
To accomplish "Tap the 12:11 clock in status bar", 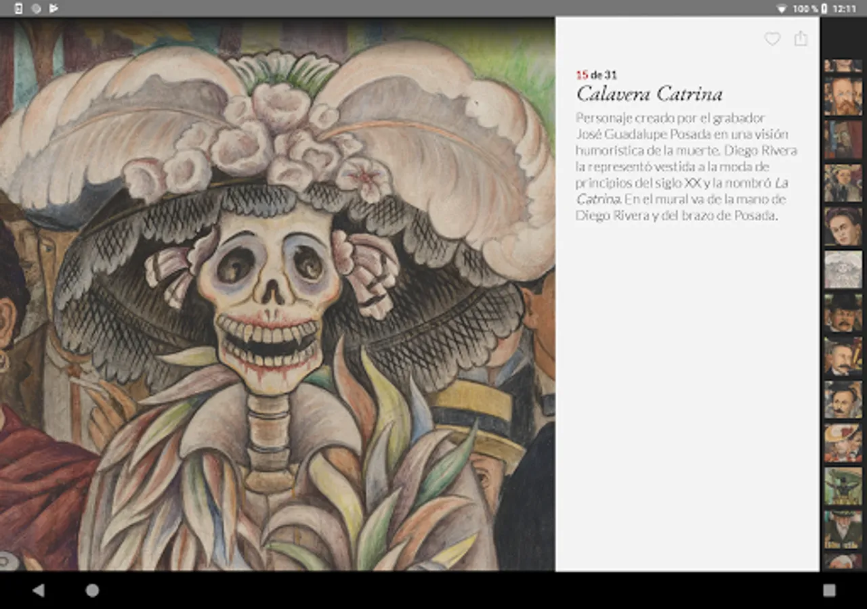I will (845, 9).
